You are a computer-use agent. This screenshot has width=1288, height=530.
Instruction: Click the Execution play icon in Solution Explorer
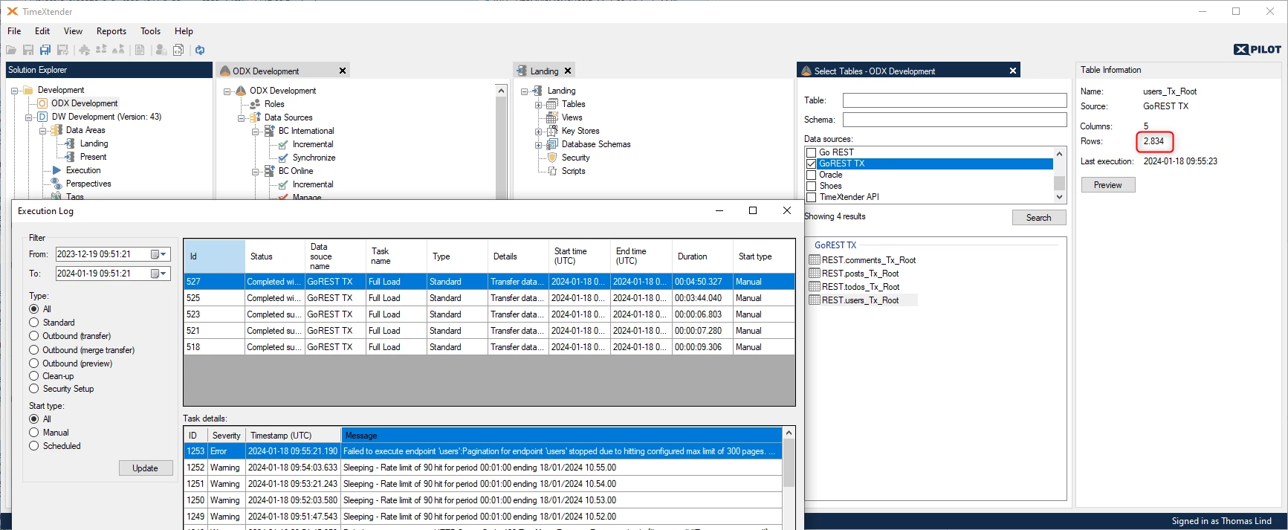coord(56,170)
